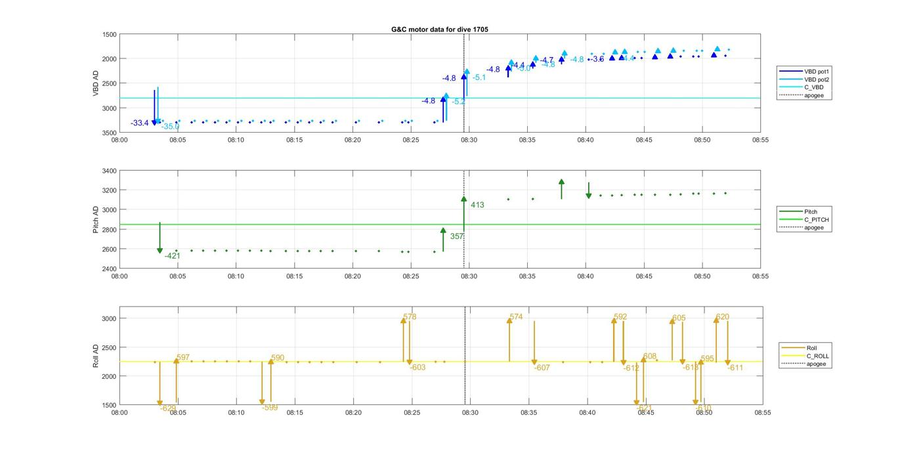Select the '574' roll data label
This screenshot has height=455, width=919.
click(516, 317)
